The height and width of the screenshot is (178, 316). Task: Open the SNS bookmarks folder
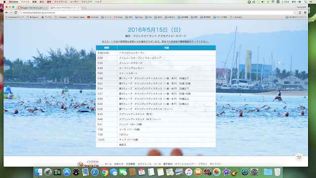129,17
